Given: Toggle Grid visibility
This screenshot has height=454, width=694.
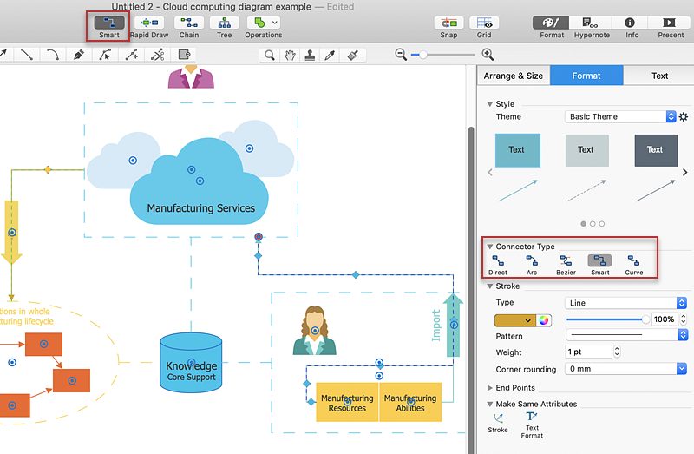Looking at the screenshot, I should tap(484, 23).
